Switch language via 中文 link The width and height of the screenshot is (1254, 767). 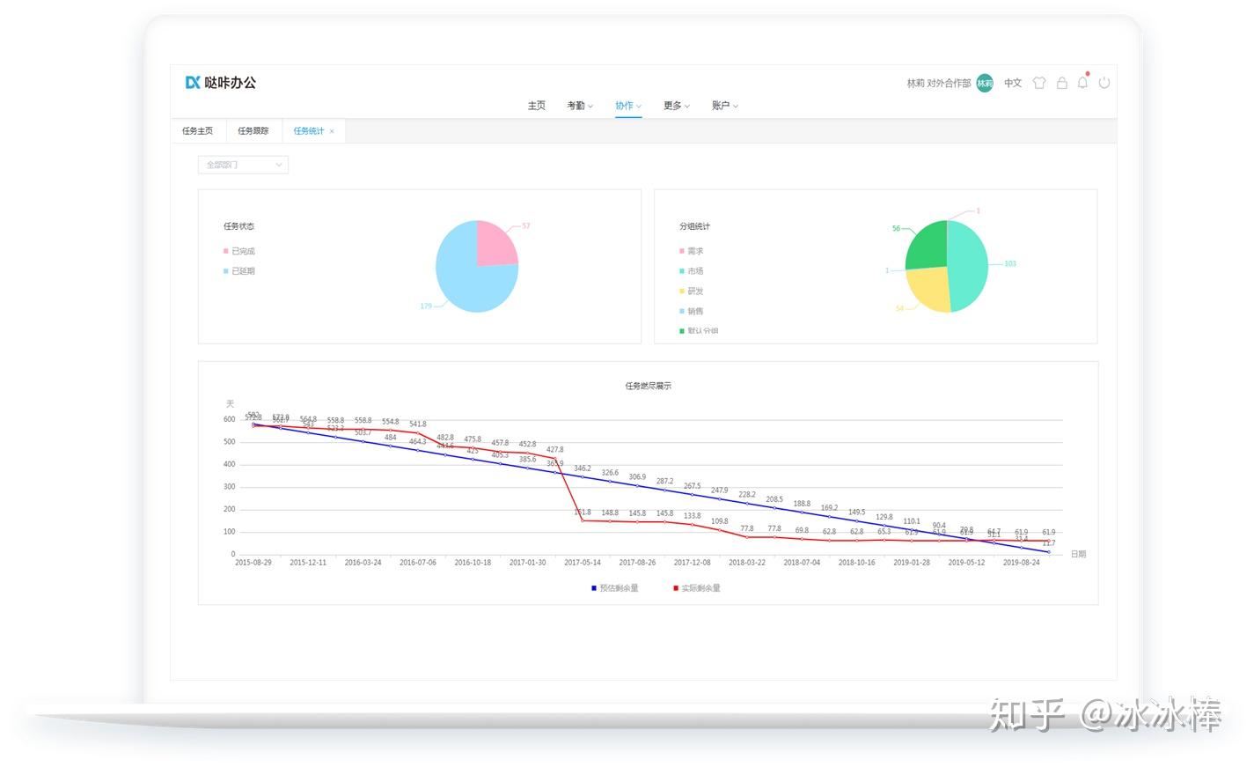[x=1013, y=83]
